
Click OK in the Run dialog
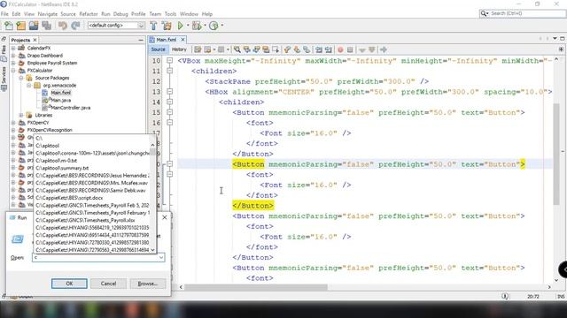click(69, 284)
